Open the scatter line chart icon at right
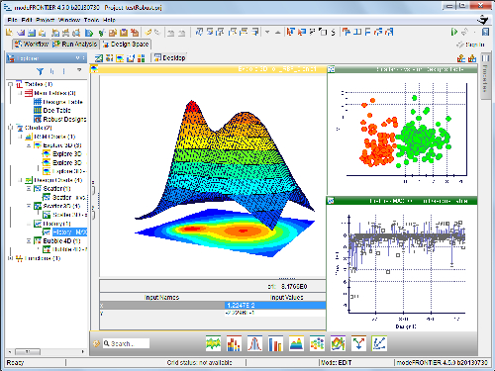 (379, 344)
